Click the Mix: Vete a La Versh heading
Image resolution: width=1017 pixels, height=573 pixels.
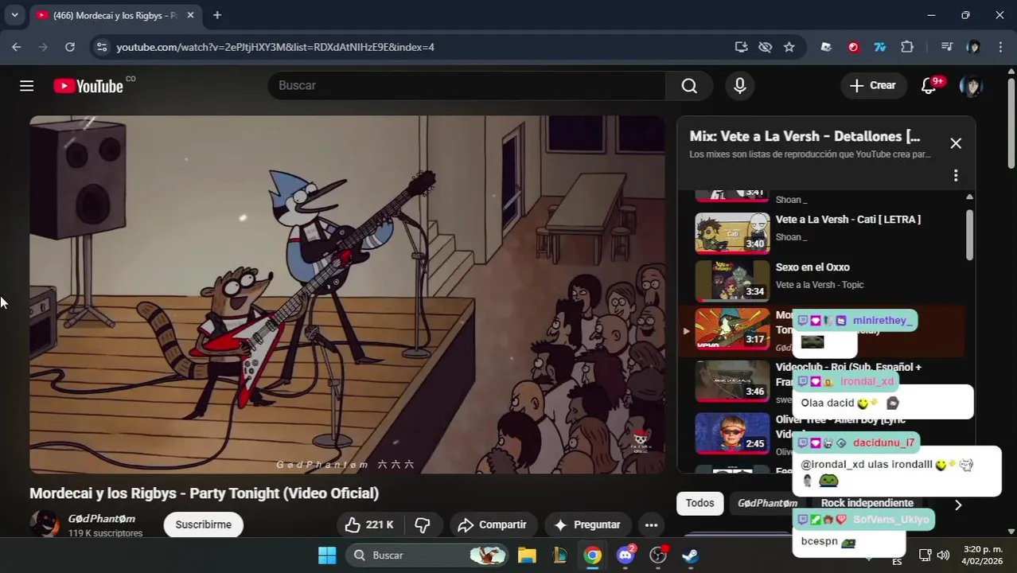(x=805, y=136)
